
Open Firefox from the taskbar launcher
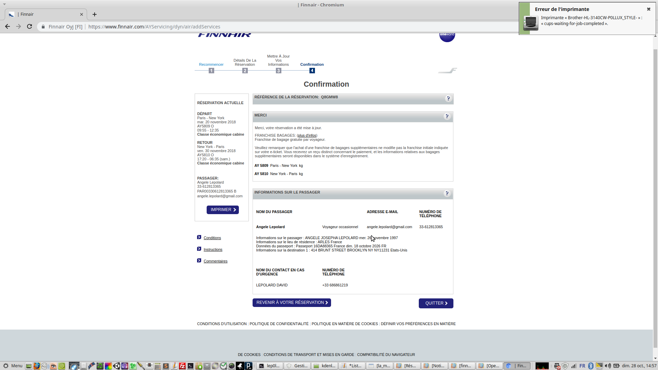(37, 366)
